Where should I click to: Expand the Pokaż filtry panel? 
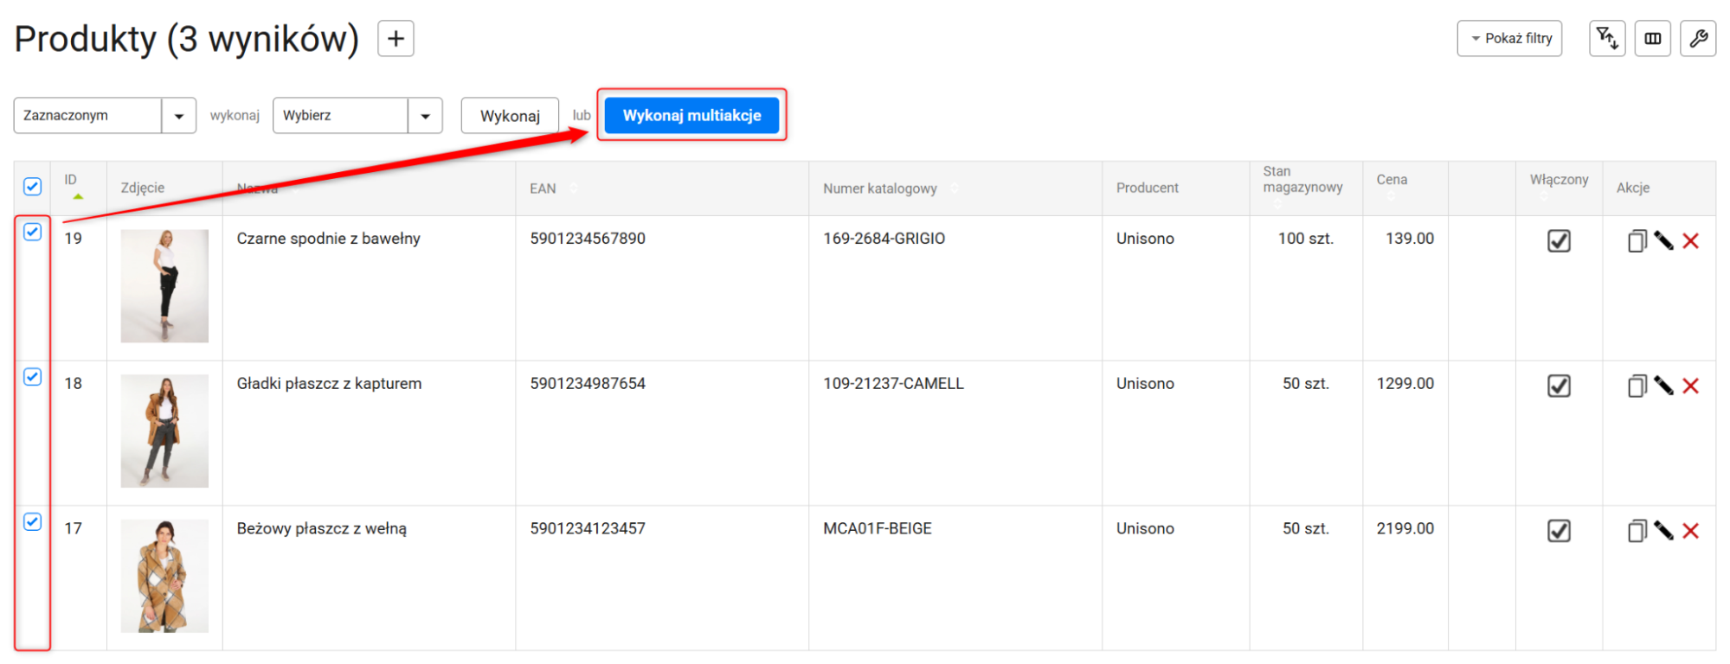tap(1509, 39)
